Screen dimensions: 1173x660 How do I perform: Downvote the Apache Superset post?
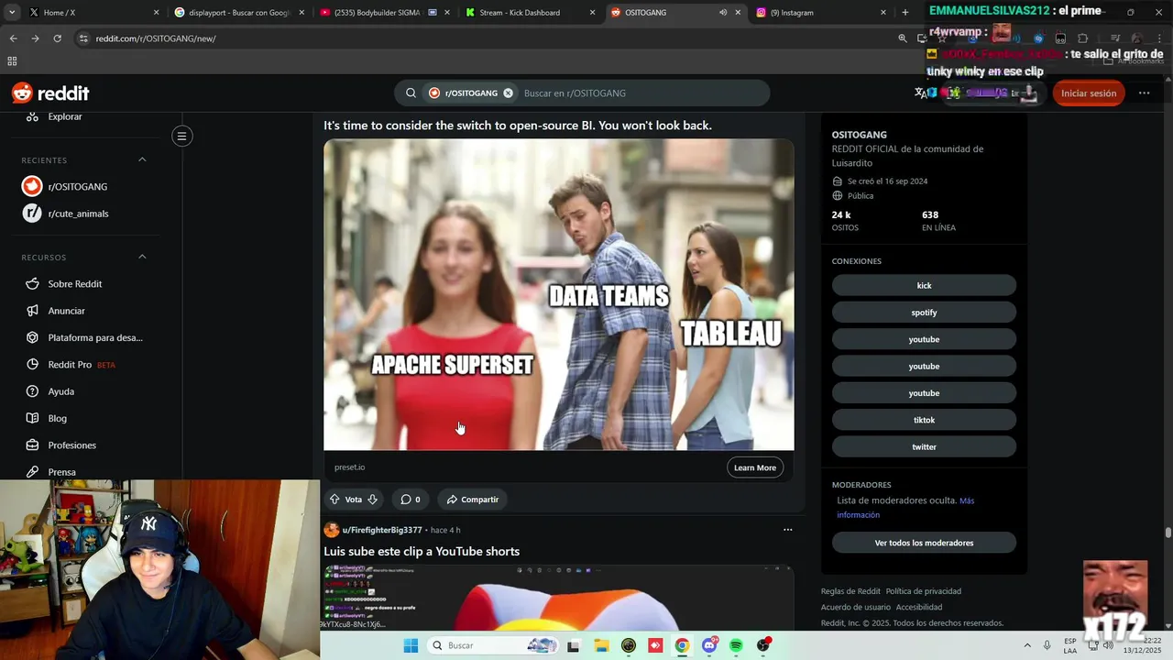[x=372, y=500]
